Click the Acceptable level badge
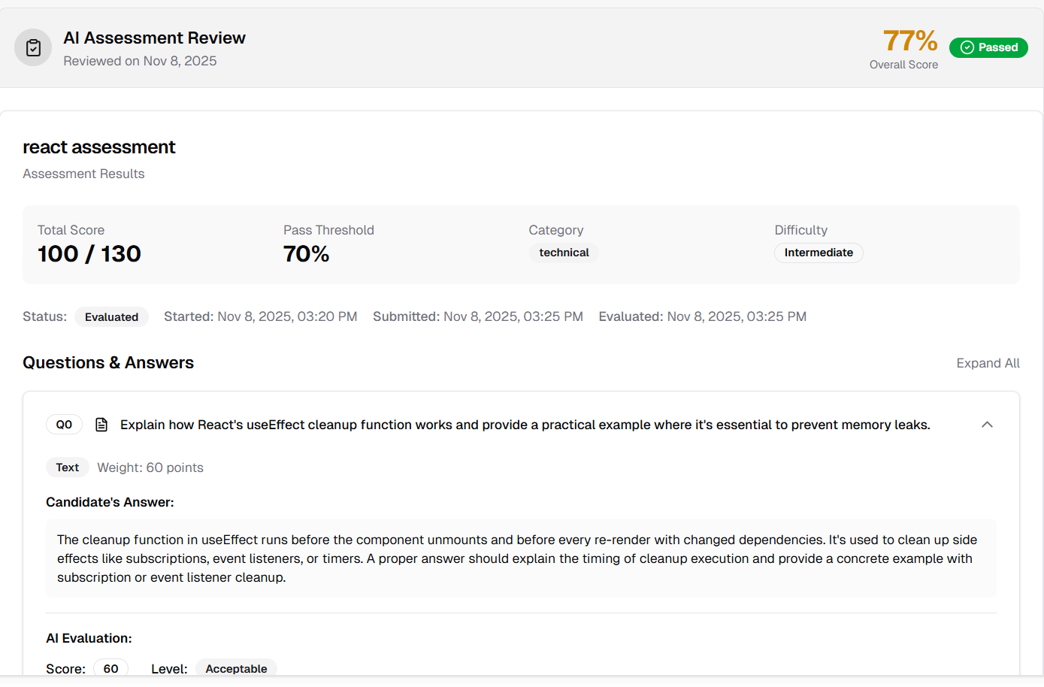1044x687 pixels. (x=236, y=668)
